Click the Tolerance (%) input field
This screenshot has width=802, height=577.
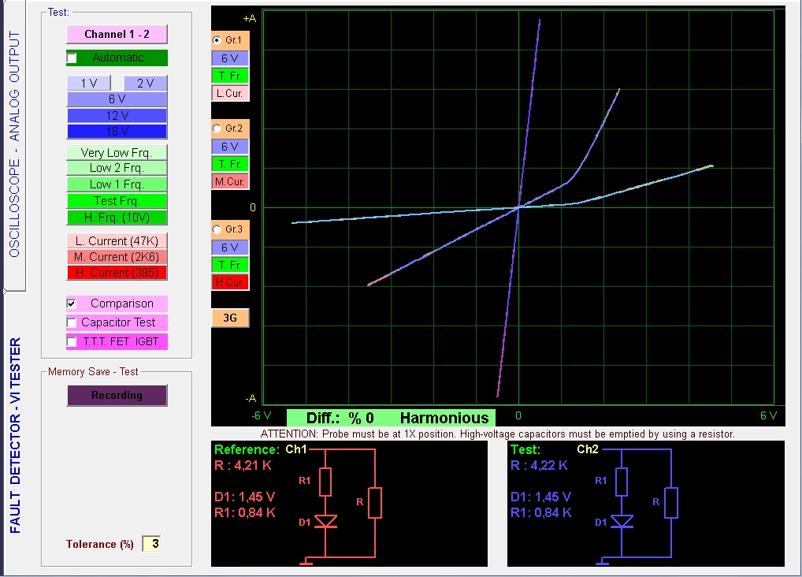151,544
